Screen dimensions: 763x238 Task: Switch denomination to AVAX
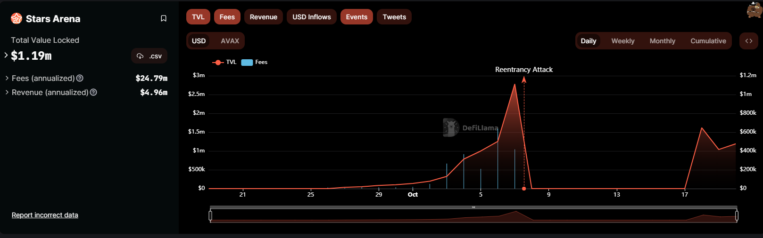[230, 41]
